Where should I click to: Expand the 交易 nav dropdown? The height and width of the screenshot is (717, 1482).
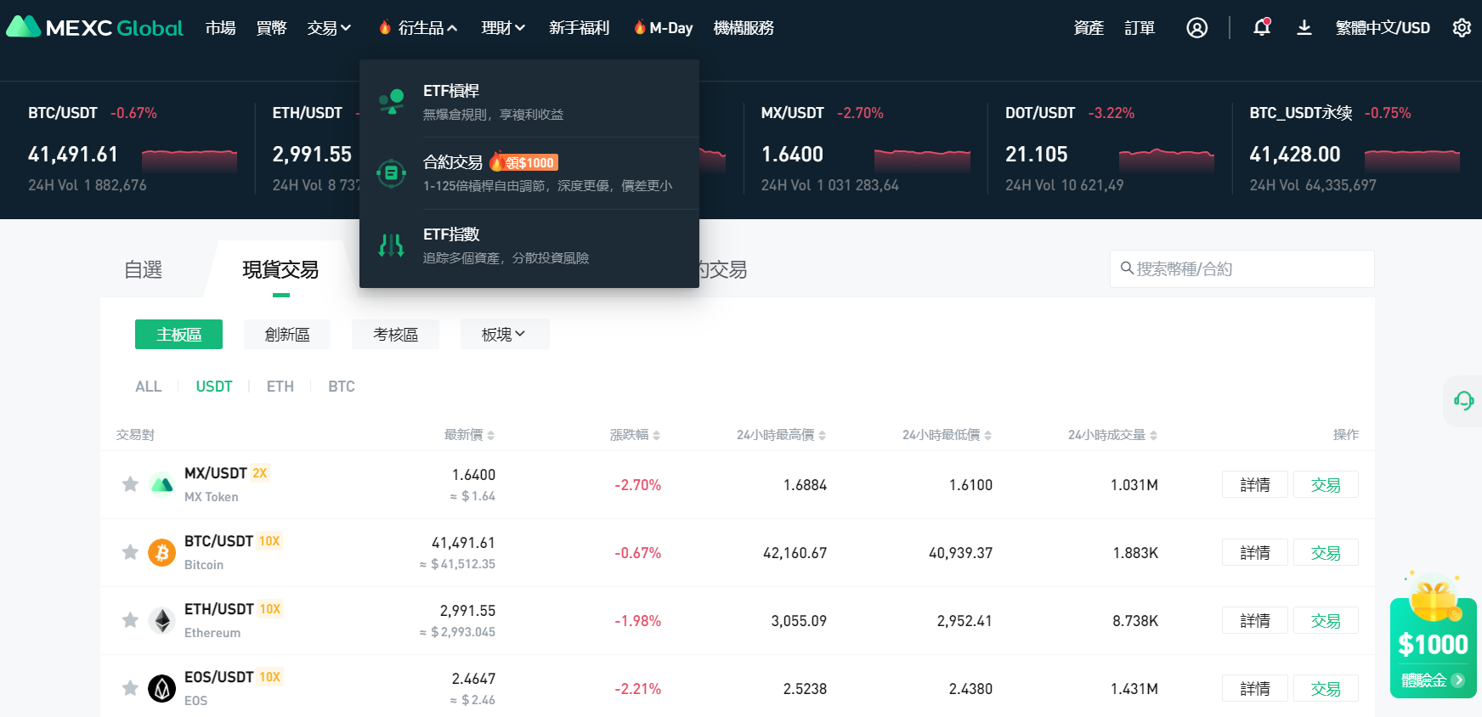[329, 28]
